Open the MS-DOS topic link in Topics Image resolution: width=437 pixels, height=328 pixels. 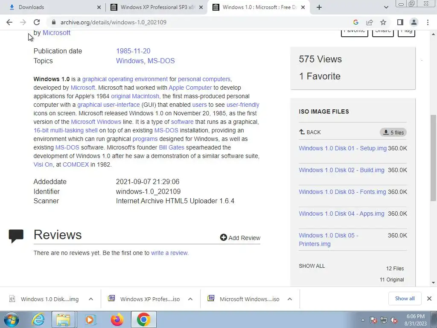(x=161, y=61)
